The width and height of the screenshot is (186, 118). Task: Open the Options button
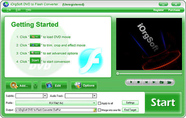(84, 85)
